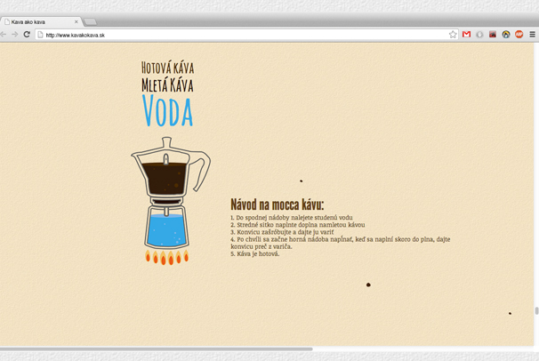Click the red camera extension icon
This screenshot has width=539, height=361.
point(493,35)
